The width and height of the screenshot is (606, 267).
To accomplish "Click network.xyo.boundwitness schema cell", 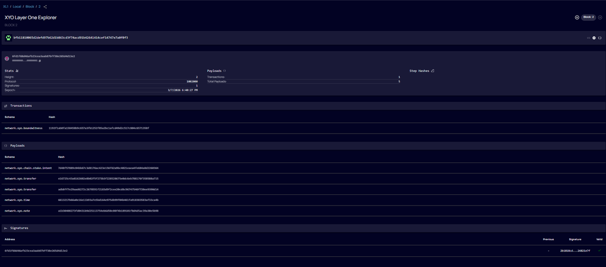I will pyautogui.click(x=24, y=128).
